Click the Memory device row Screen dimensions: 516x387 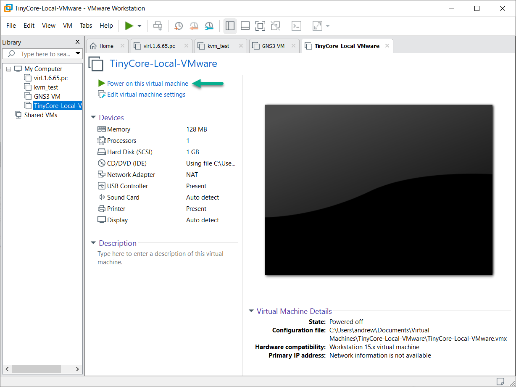[167, 129]
